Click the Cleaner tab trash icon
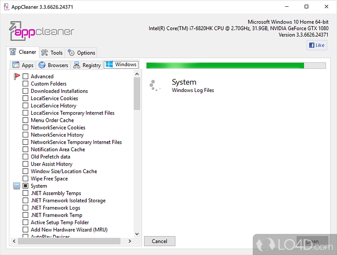The width and height of the screenshot is (337, 255). pyautogui.click(x=13, y=52)
